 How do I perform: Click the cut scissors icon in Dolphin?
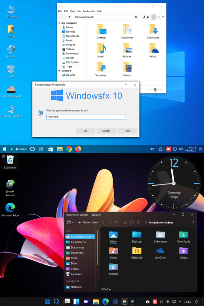(x=125, y=223)
